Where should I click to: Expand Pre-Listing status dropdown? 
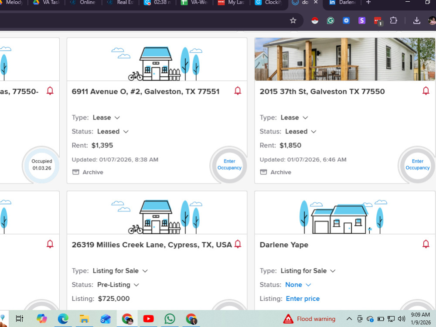136,285
